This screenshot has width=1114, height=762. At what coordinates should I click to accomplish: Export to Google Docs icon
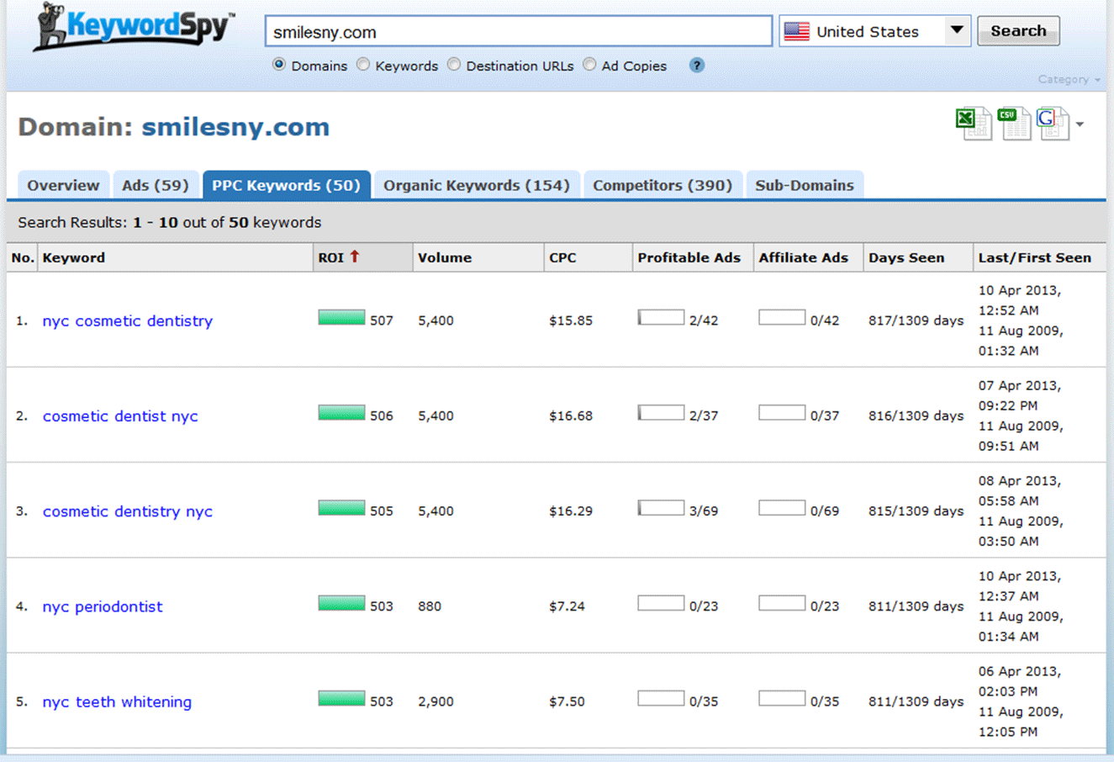pyautogui.click(x=1052, y=124)
